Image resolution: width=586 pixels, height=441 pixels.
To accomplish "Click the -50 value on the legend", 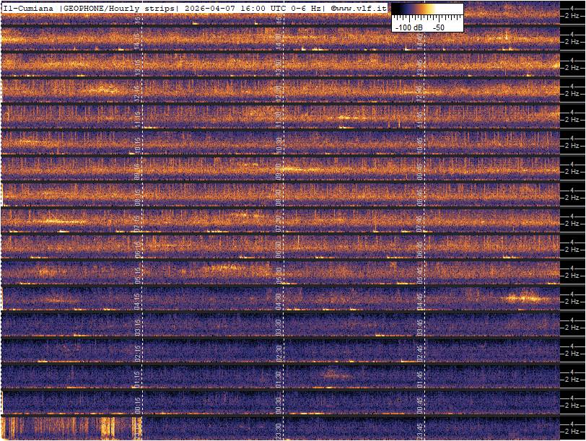I will (x=438, y=27).
